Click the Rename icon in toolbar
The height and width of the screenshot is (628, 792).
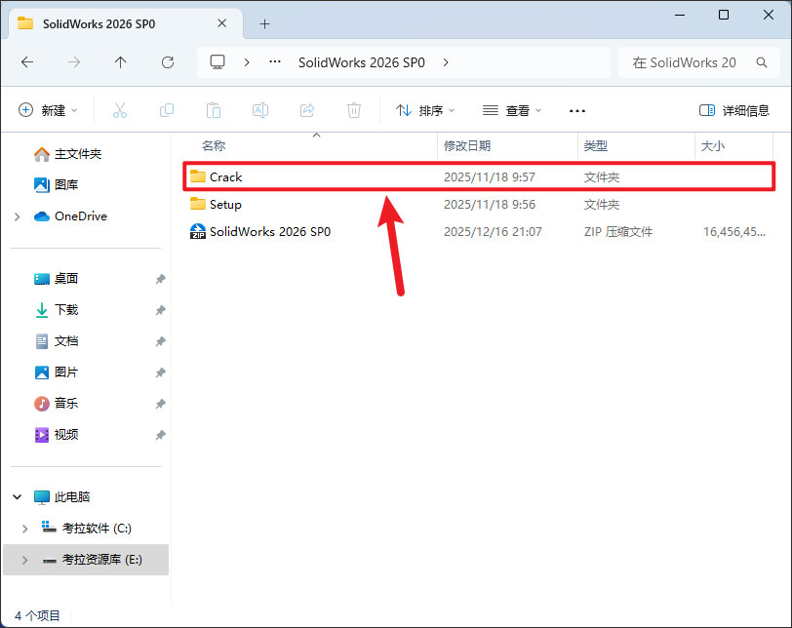point(260,110)
